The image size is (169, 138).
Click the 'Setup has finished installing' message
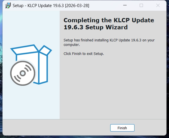coord(109,42)
